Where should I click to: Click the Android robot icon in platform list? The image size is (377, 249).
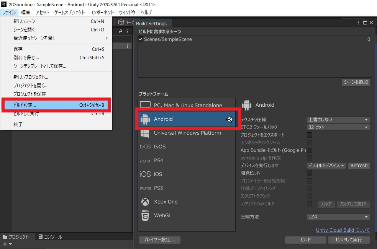click(x=145, y=119)
